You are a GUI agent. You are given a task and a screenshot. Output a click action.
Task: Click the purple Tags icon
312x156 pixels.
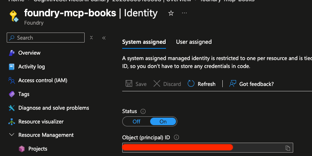click(x=12, y=94)
